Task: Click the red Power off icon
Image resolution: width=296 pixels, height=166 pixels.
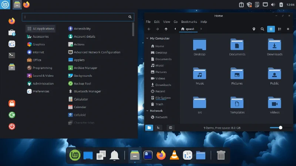Action: pos(12,126)
